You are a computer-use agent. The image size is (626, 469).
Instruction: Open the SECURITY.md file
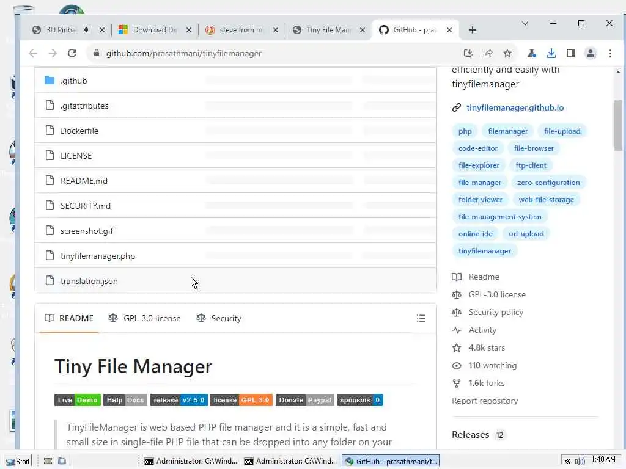pos(86,206)
